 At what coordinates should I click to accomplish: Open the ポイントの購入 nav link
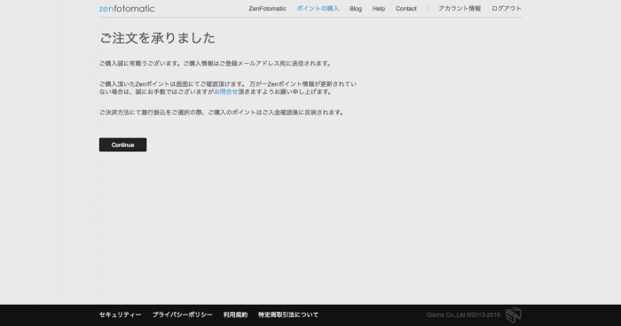[x=318, y=9]
